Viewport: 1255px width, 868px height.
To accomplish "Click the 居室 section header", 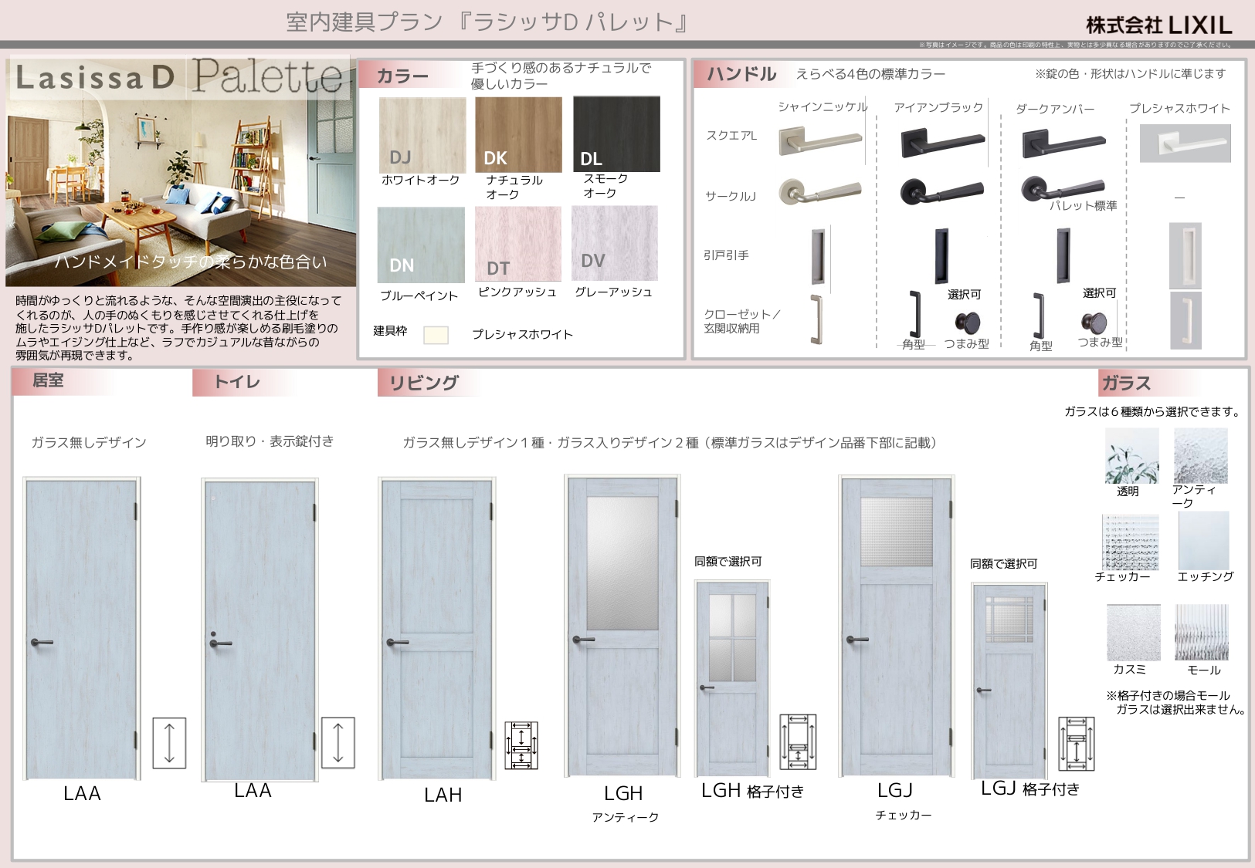I will coord(48,380).
